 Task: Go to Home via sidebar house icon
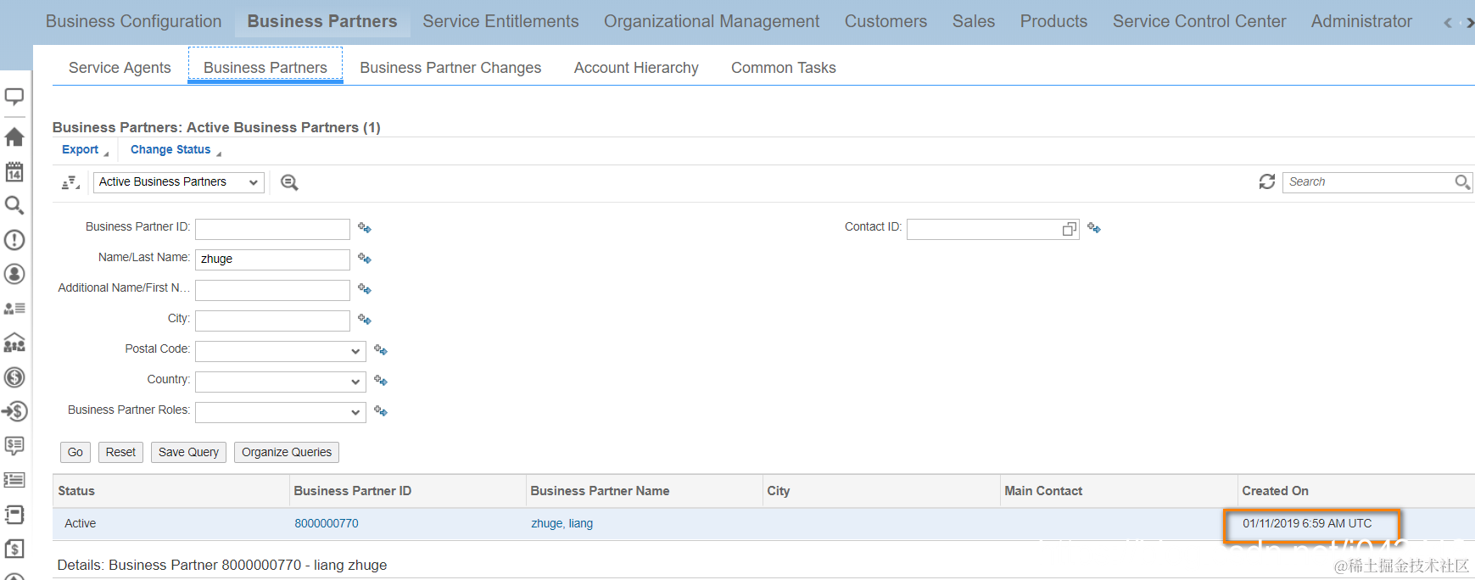[14, 137]
